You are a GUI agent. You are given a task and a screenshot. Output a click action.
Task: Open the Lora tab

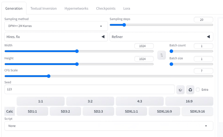point(127,8)
